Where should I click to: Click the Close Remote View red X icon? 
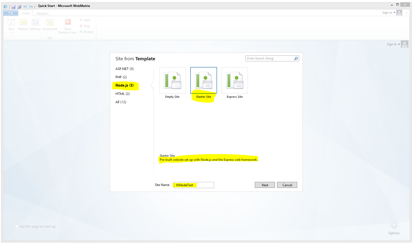tap(68, 22)
